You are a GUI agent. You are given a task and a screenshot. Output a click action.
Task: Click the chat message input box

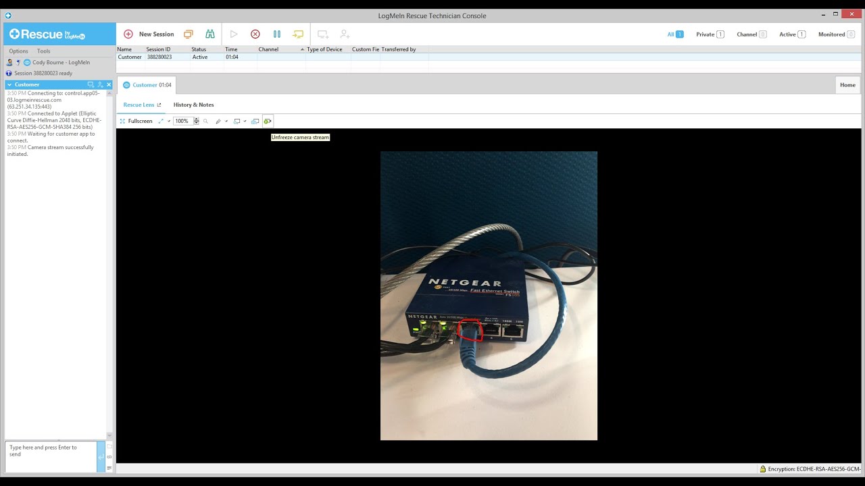point(51,457)
